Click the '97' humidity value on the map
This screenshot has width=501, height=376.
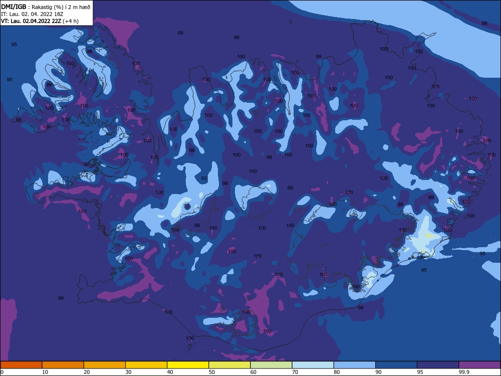[87, 164]
